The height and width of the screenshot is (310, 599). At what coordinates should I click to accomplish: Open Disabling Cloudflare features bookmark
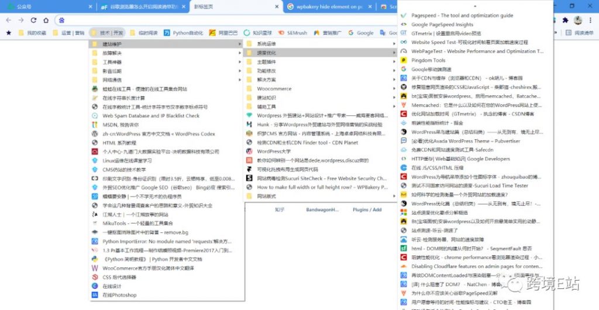click(x=476, y=267)
